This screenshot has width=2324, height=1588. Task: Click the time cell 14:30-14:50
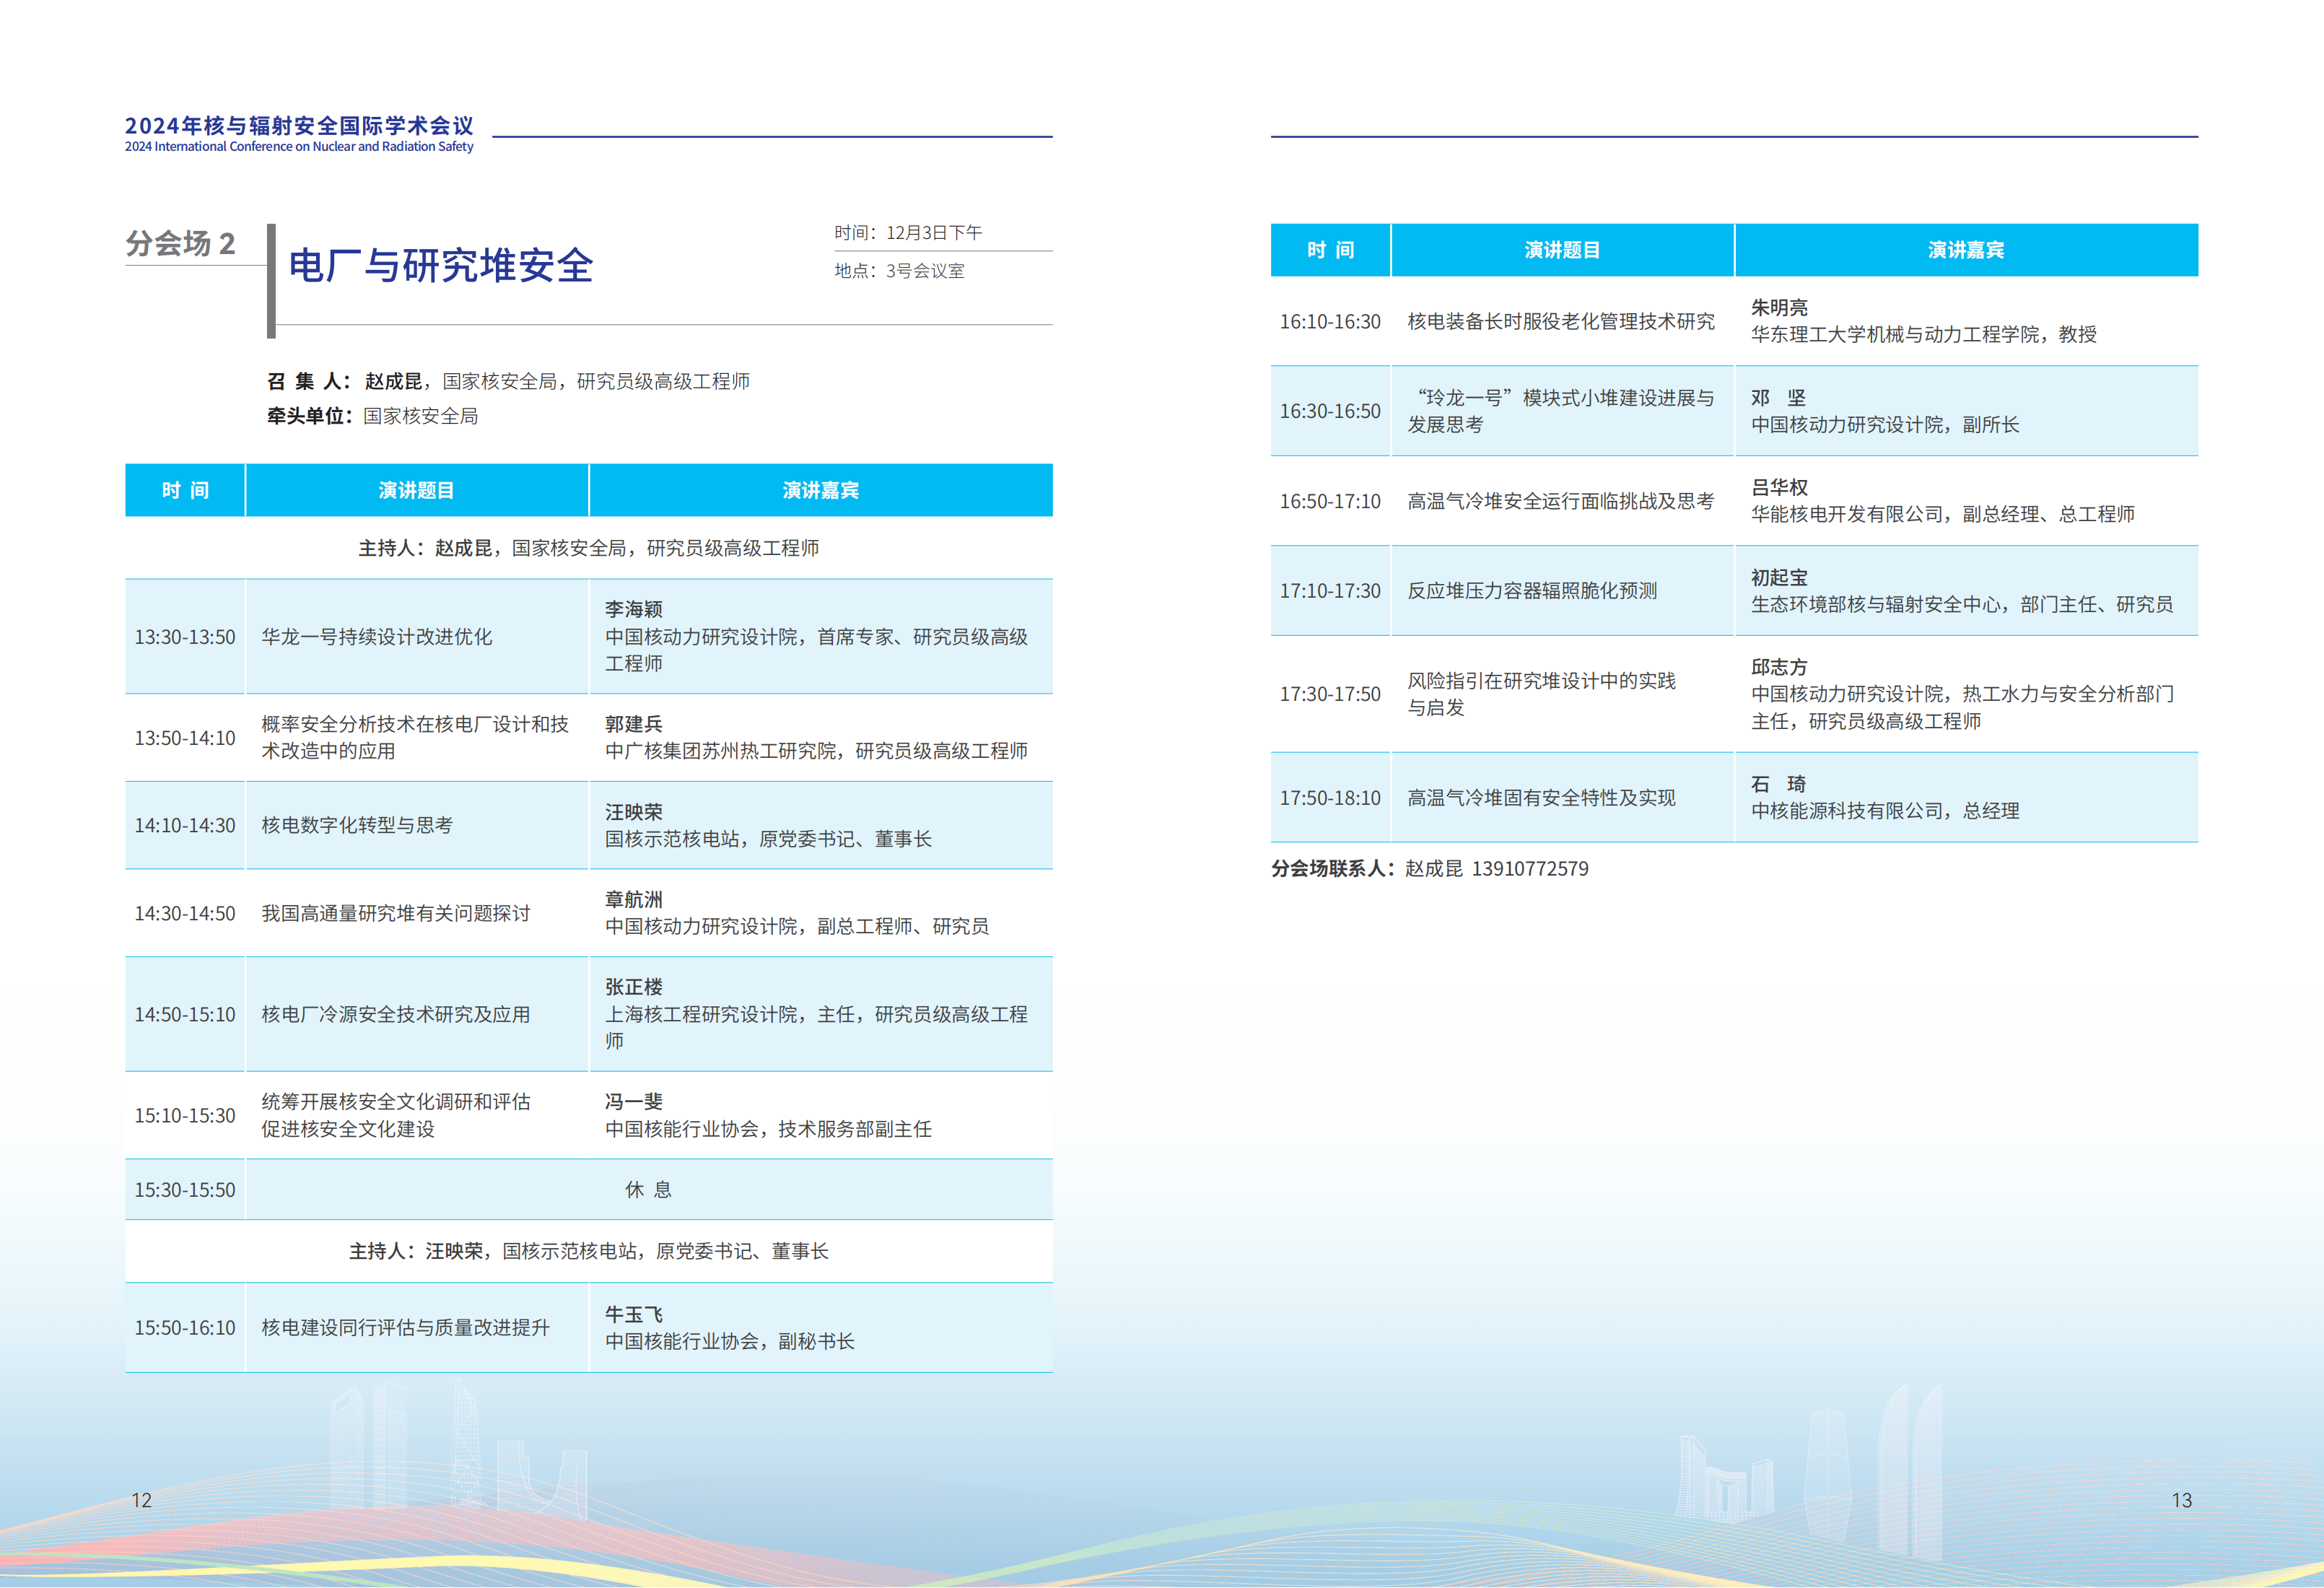185,913
